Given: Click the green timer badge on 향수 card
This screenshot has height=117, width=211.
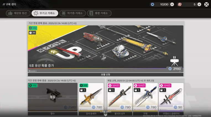Looking at the screenshot, I should tap(33, 86).
